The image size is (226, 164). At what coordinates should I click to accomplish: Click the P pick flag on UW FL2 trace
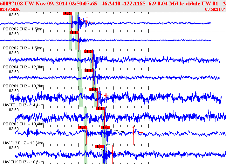click(x=82, y=127)
